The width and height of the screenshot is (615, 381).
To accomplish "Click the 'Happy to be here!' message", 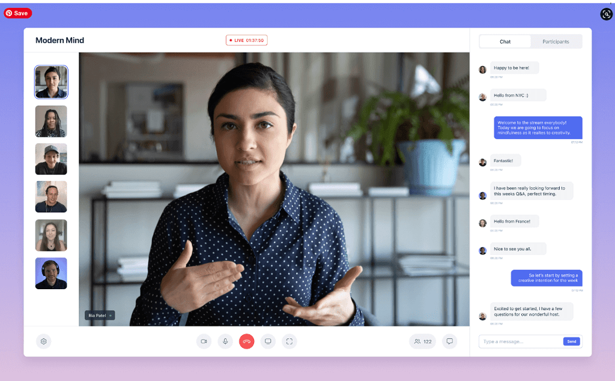I will click(514, 68).
